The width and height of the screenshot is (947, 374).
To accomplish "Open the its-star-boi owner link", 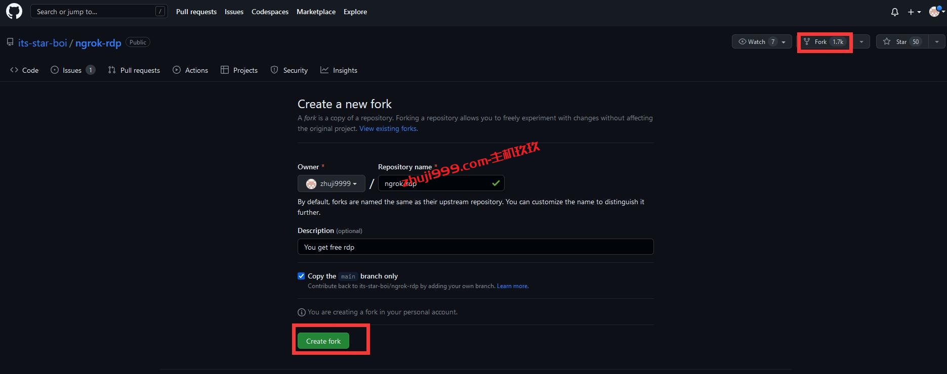I will pos(43,43).
